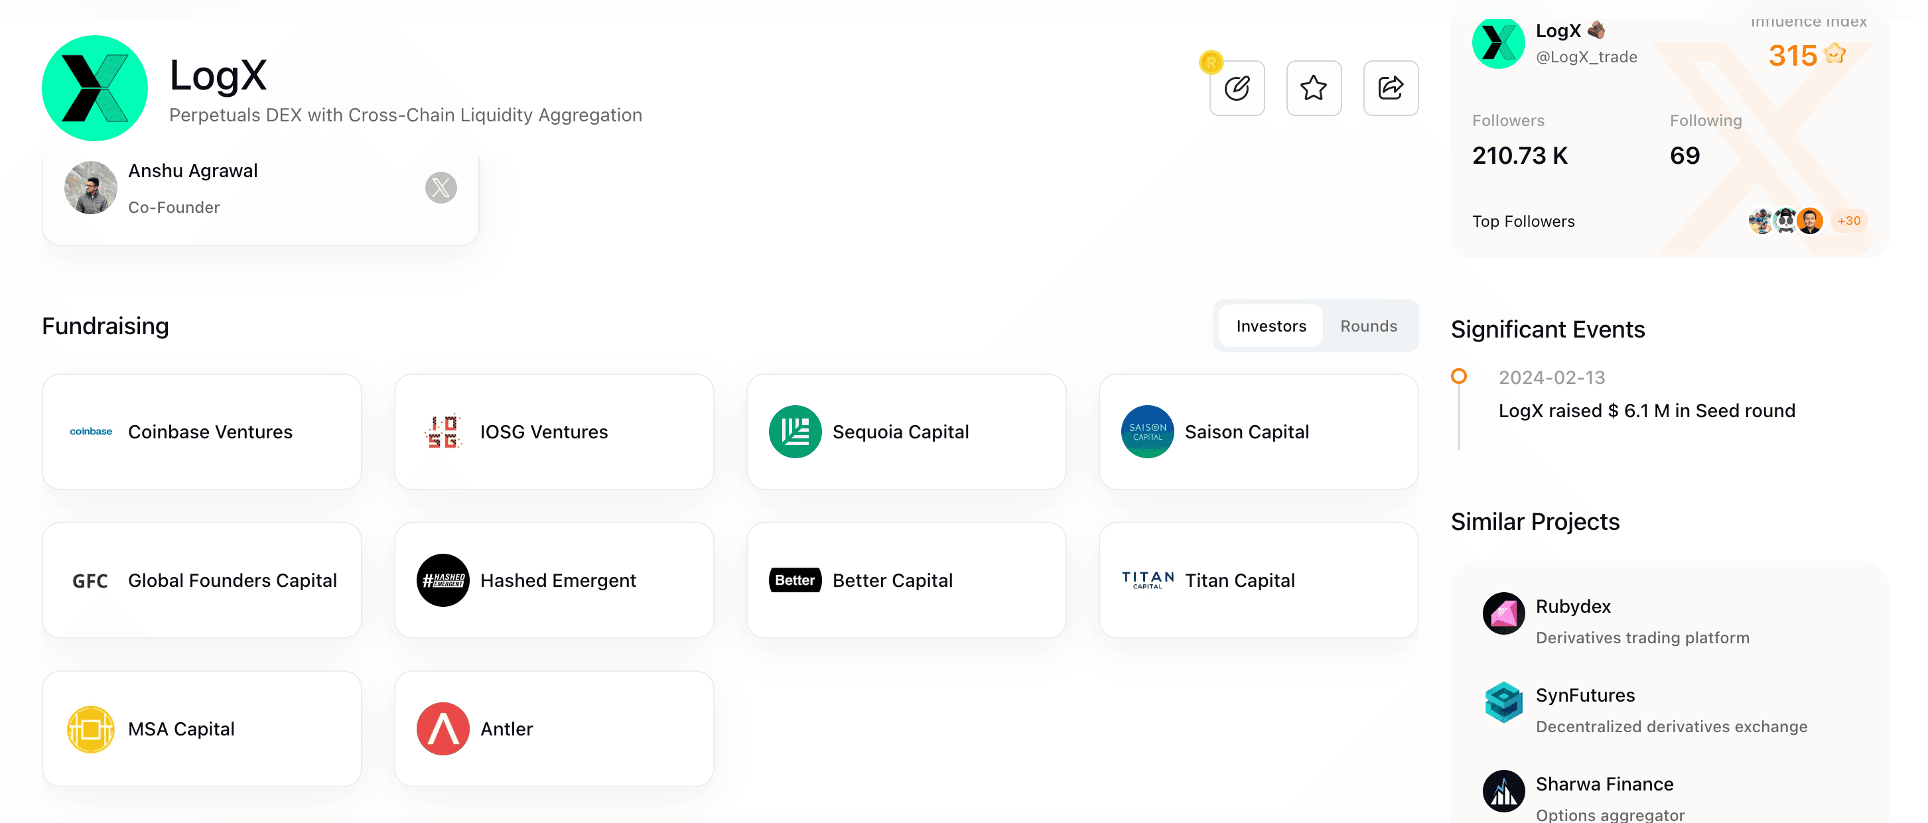
Task: Click the LogX project title
Action: click(x=218, y=75)
